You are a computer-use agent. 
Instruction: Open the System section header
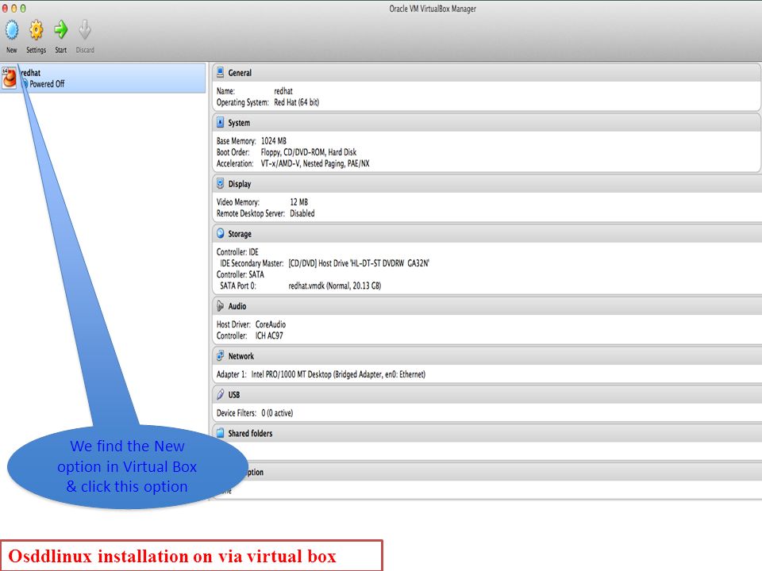[487, 123]
